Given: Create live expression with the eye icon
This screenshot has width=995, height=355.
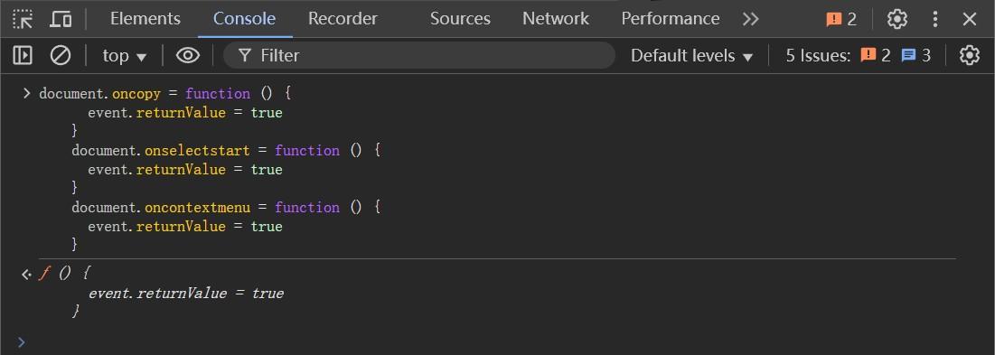Looking at the screenshot, I should 188,56.
